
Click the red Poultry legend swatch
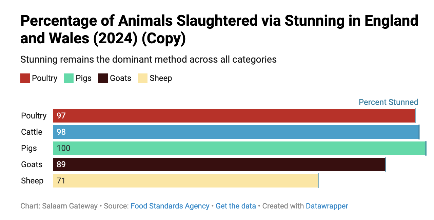(25, 78)
